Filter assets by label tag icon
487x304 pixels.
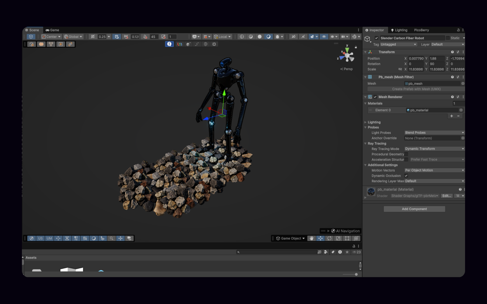tap(333, 252)
